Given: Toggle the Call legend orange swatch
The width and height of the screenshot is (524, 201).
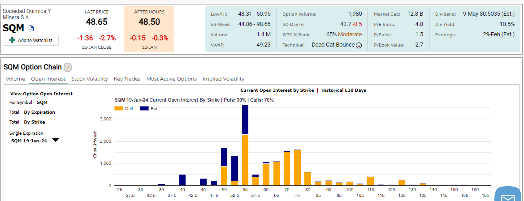Looking at the screenshot, I should [x=119, y=108].
